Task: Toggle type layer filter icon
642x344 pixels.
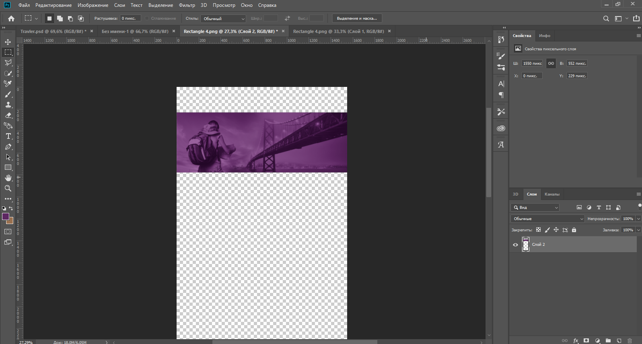Action: coord(599,208)
